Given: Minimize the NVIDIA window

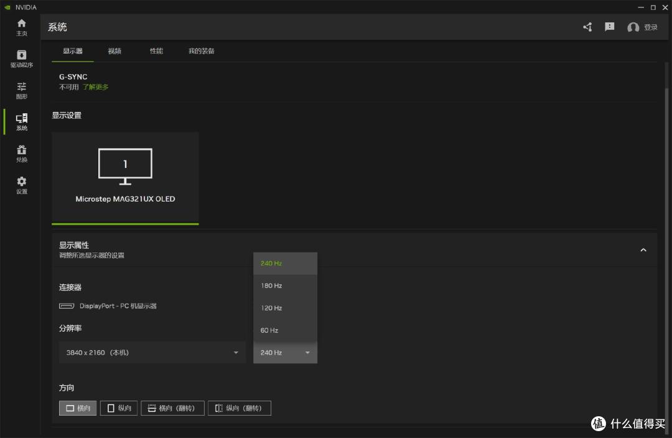Looking at the screenshot, I should 641,7.
